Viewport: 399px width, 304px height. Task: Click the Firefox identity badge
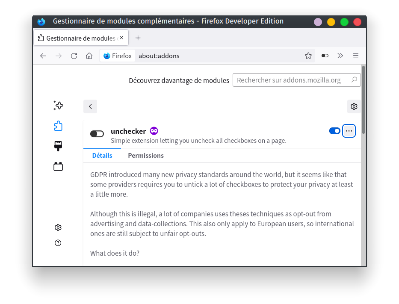tap(118, 56)
